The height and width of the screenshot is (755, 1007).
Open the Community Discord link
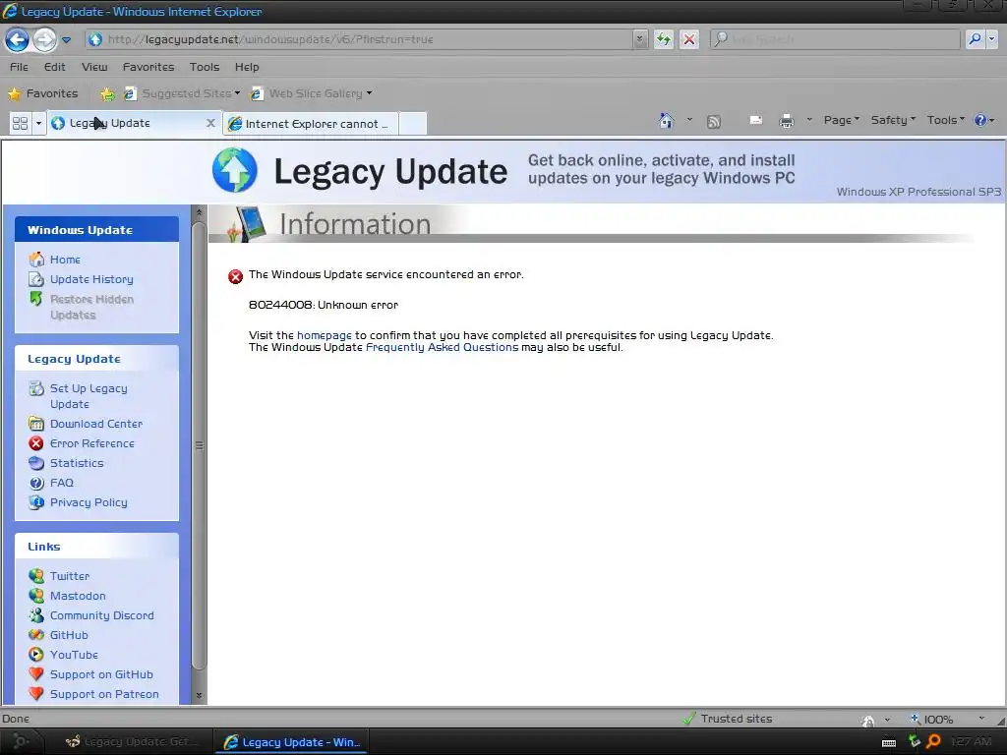point(102,615)
